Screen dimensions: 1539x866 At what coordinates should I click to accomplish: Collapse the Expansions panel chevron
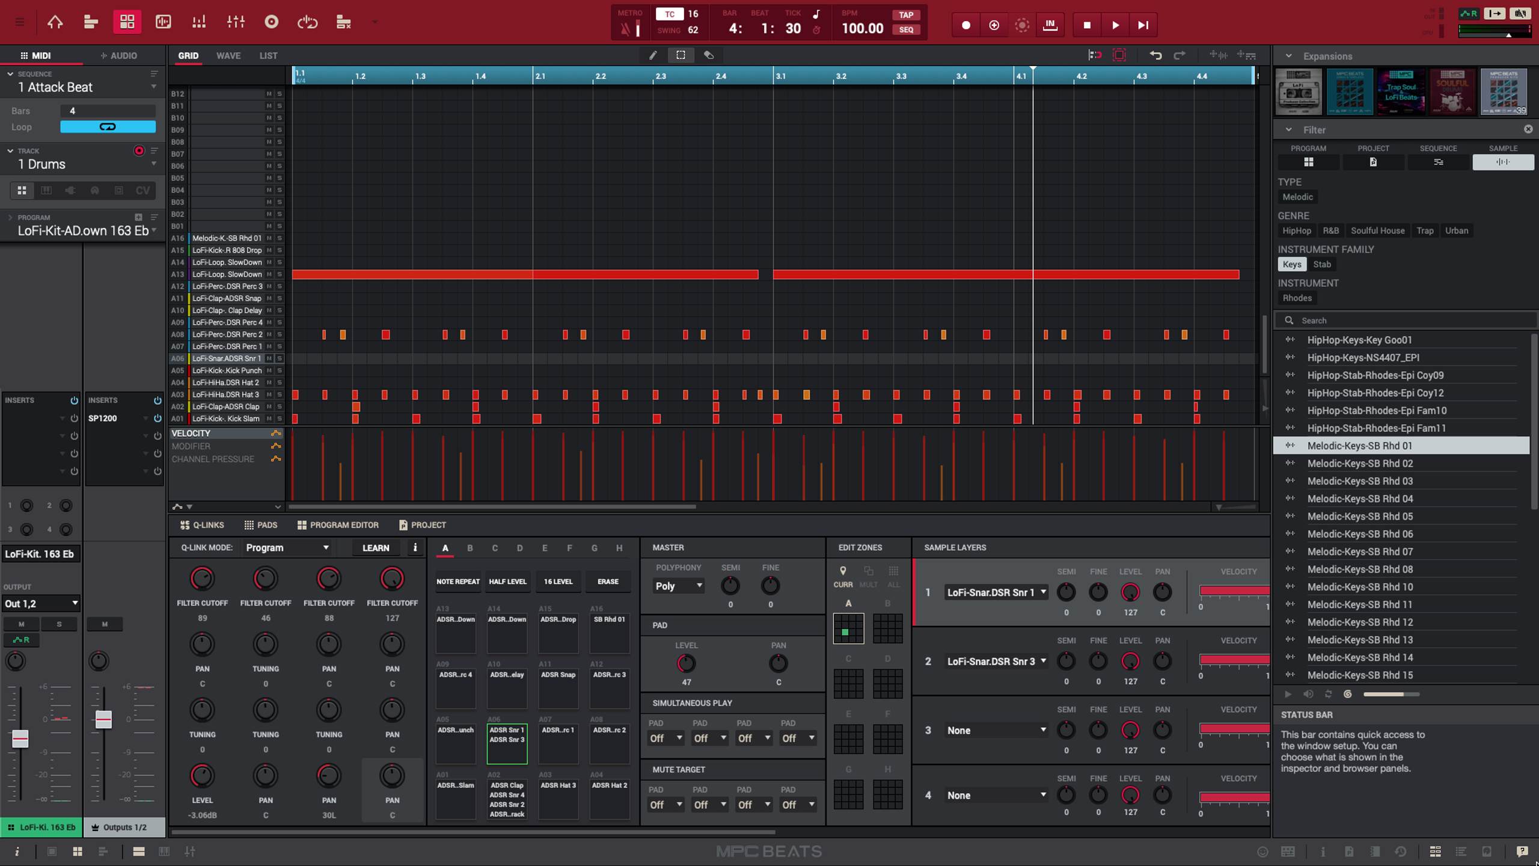[1289, 55]
